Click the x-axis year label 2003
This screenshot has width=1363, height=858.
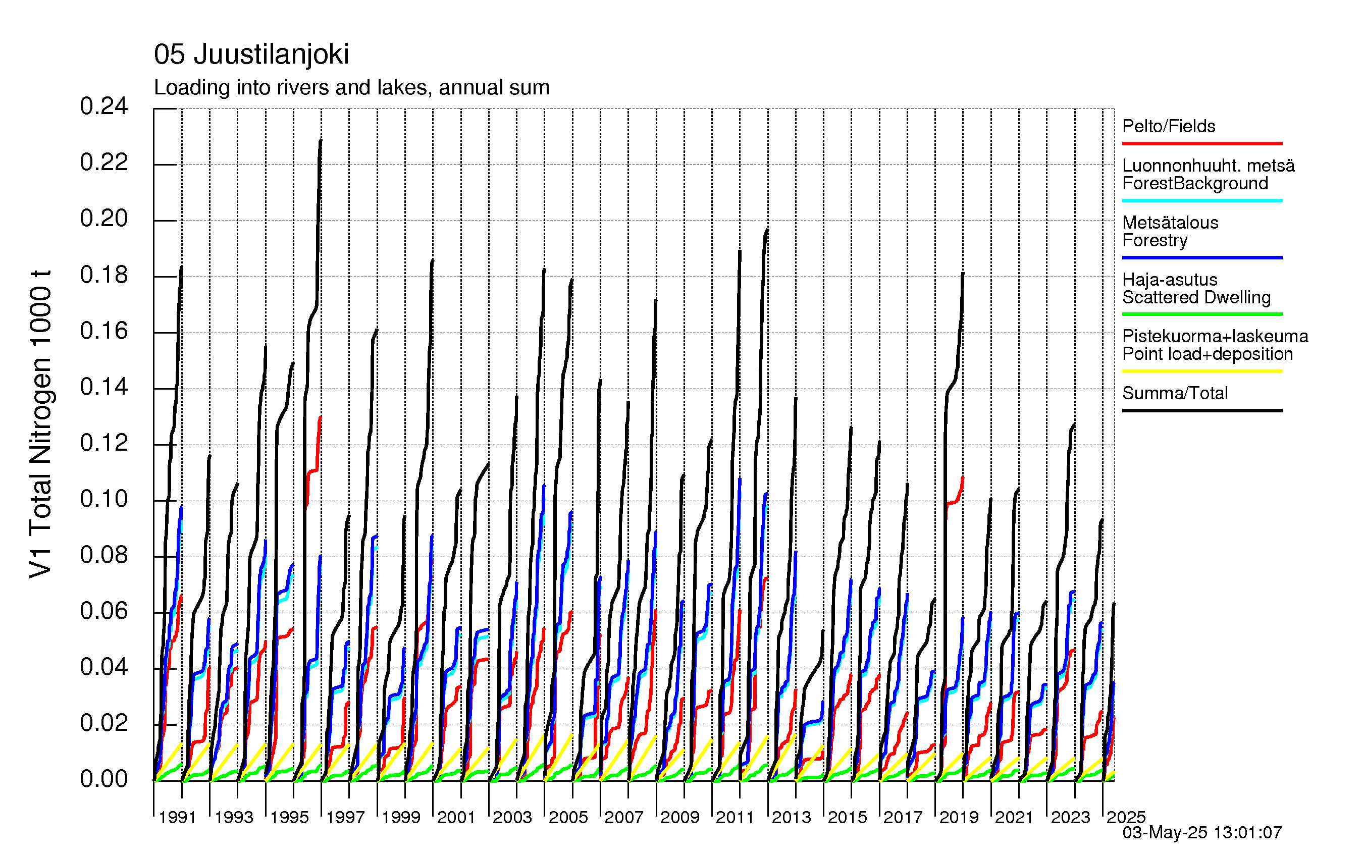tap(512, 818)
